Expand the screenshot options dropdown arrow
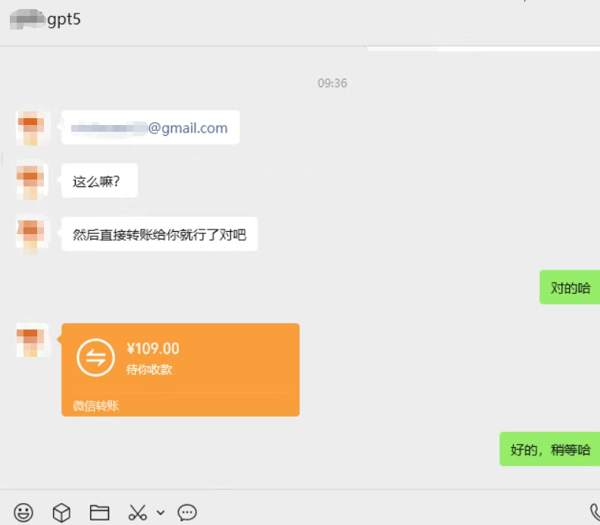600x525 pixels. tap(161, 513)
